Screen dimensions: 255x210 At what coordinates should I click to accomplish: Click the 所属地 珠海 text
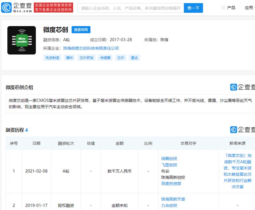point(156,40)
